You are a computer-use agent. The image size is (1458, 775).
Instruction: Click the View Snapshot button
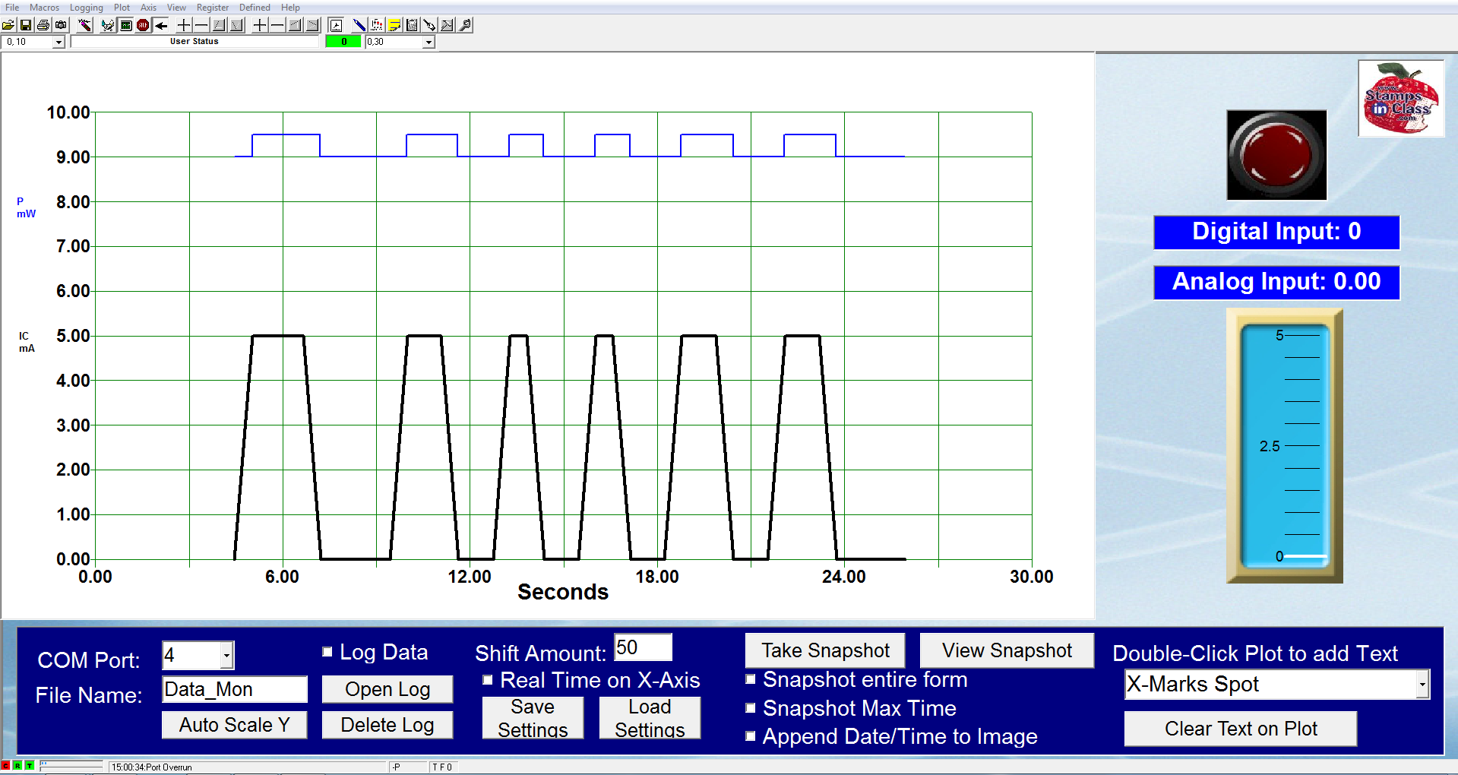pos(1007,650)
